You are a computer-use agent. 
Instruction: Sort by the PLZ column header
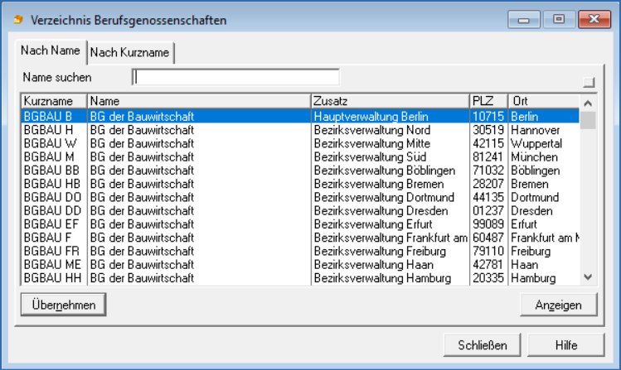pyautogui.click(x=488, y=101)
